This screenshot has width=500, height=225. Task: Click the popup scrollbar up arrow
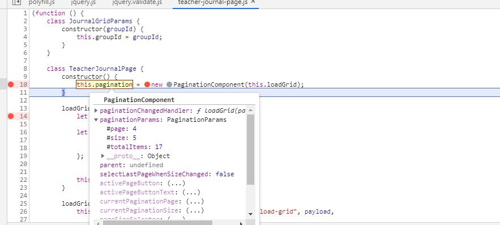(x=251, y=110)
